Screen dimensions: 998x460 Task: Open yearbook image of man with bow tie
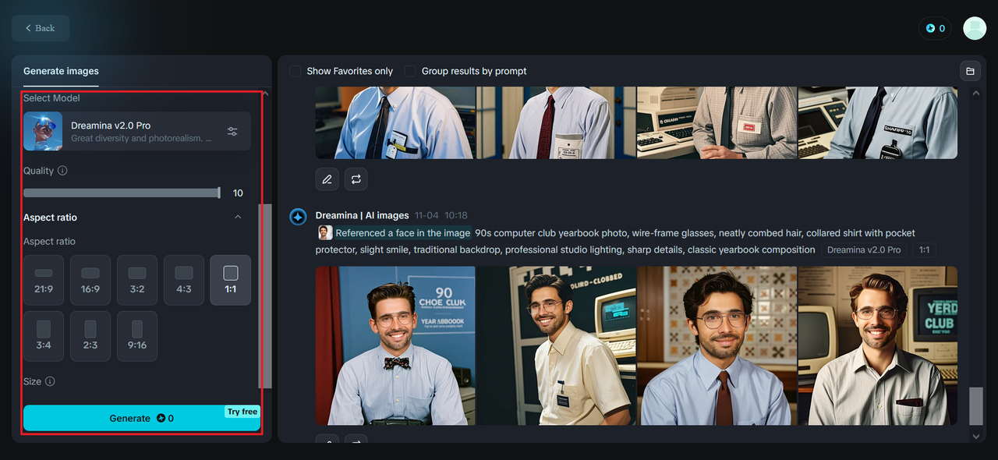point(395,345)
